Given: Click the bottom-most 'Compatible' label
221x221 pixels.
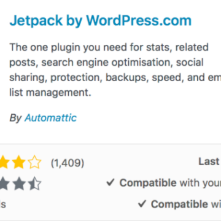Looking at the screenshot, I should coord(179,204).
